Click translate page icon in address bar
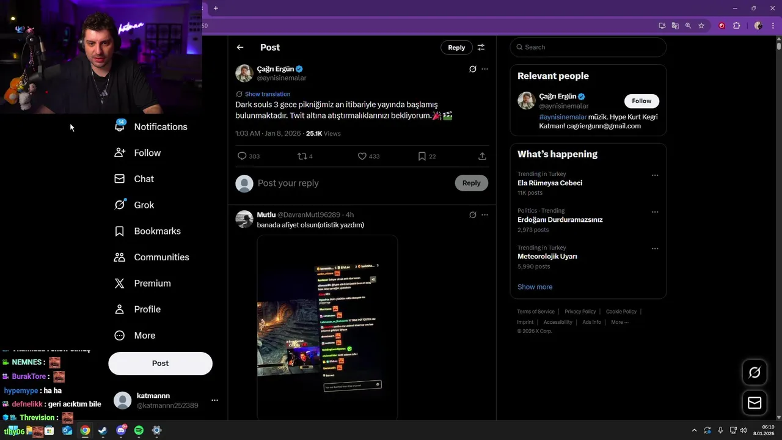Viewport: 782px width, 440px height. pos(675,26)
